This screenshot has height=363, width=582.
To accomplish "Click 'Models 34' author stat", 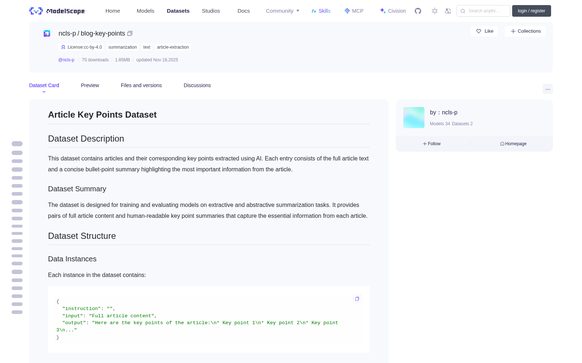I will [440, 124].
